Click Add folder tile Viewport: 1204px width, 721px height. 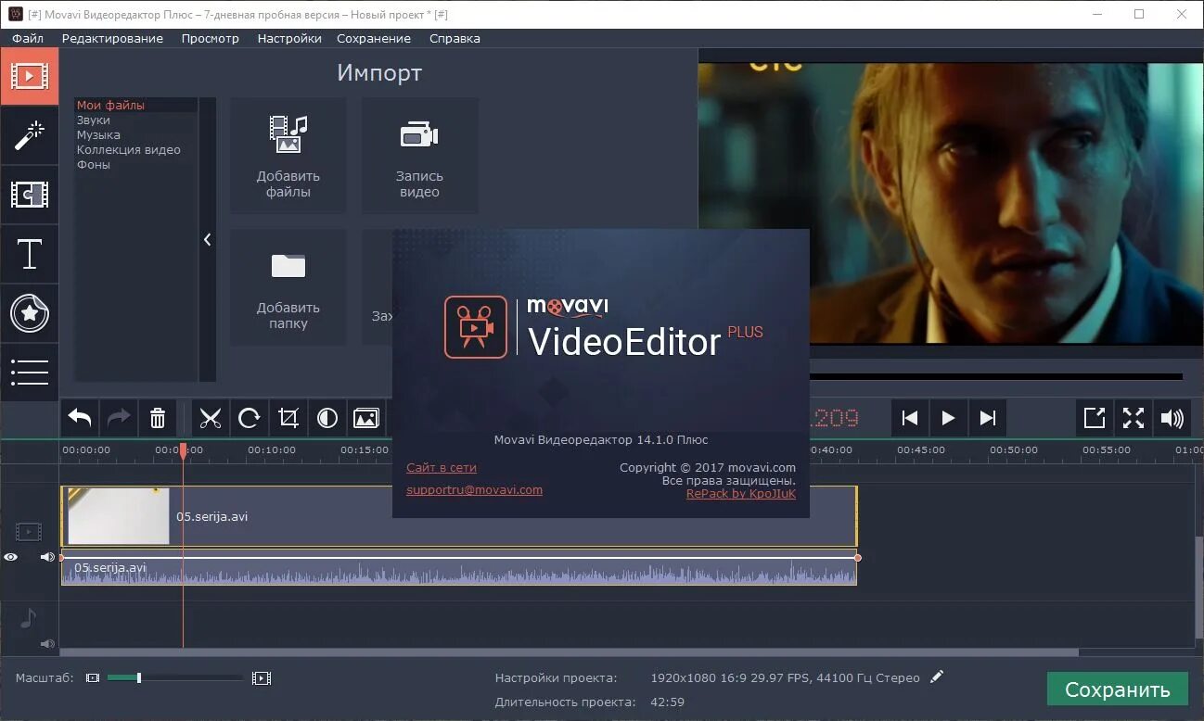point(288,287)
